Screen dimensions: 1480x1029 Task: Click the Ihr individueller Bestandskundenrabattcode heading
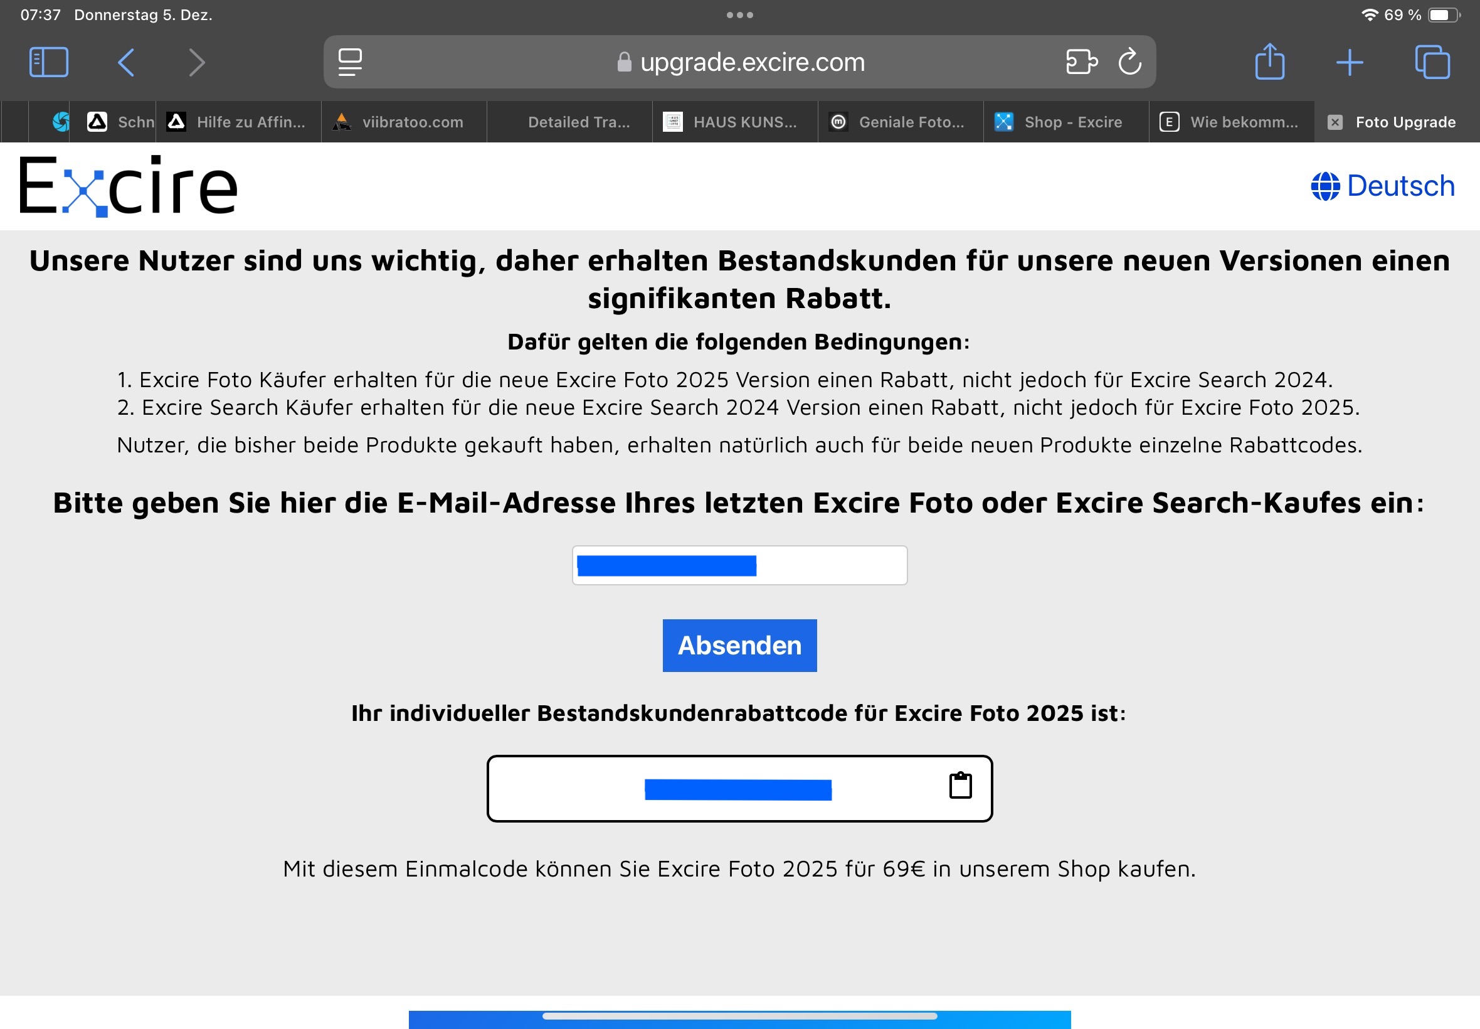pyautogui.click(x=738, y=713)
